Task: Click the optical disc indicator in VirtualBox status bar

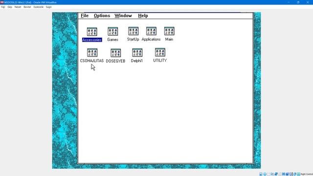Action: tap(265, 174)
